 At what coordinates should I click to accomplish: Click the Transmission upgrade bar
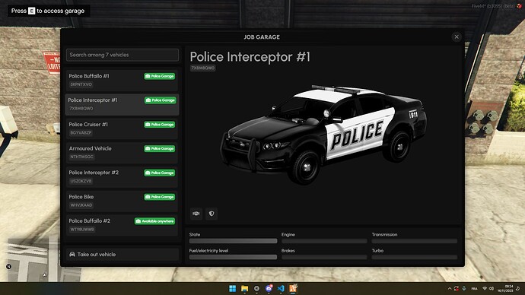(x=415, y=241)
